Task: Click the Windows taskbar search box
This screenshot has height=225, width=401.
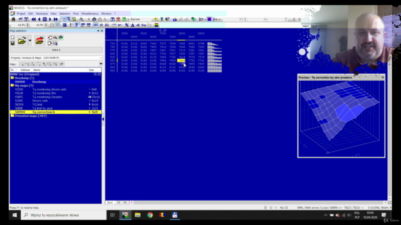Action: coord(64,215)
